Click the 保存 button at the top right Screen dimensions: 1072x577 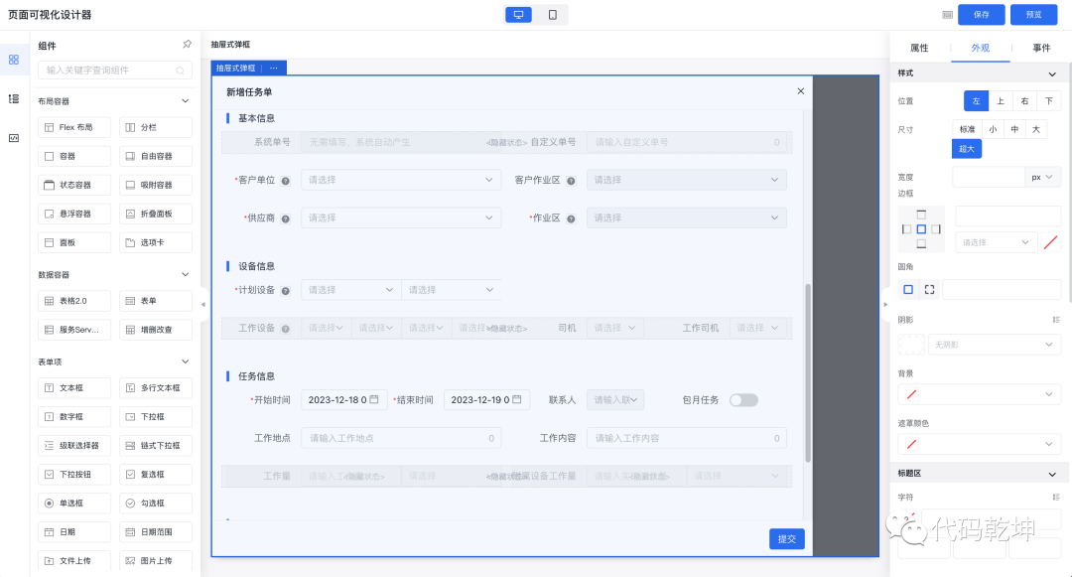(982, 14)
